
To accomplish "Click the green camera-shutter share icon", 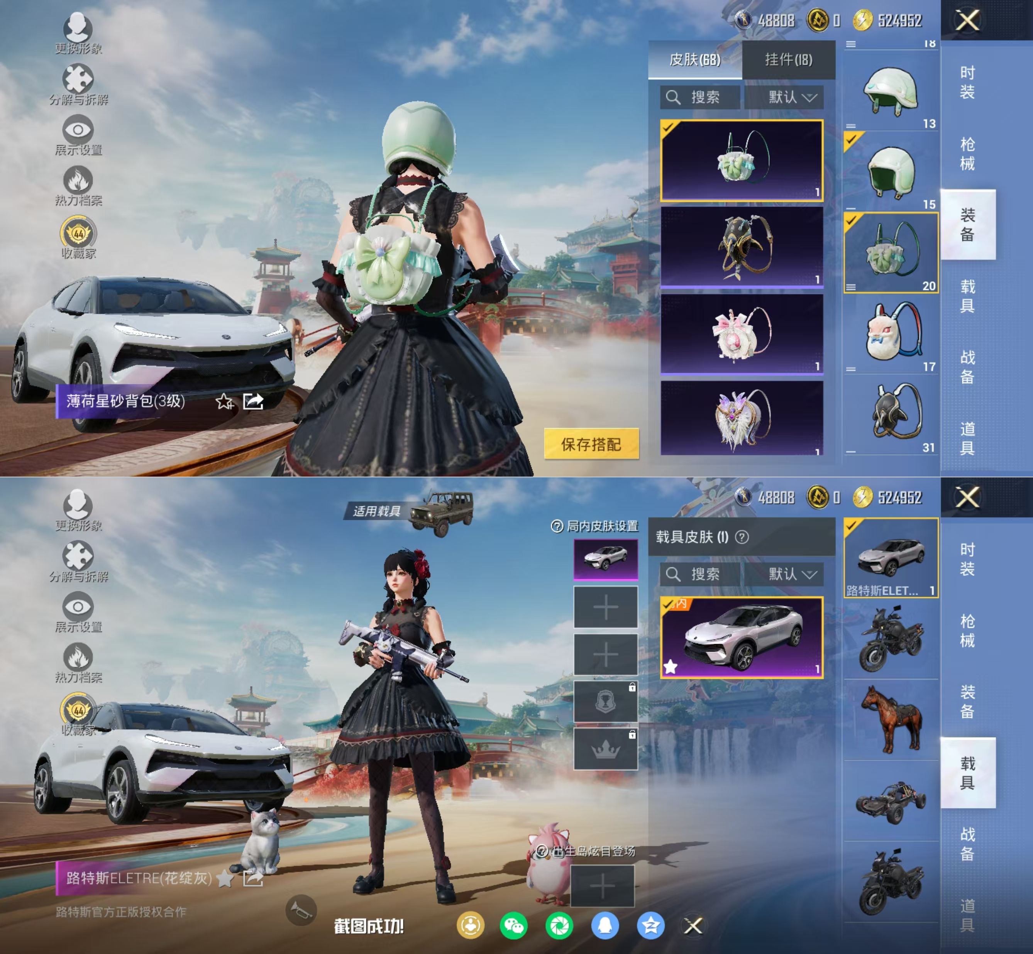I will click(x=559, y=925).
